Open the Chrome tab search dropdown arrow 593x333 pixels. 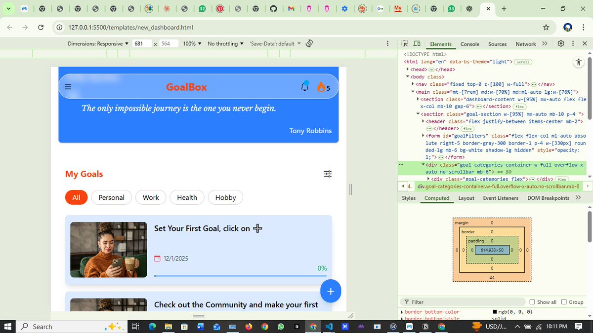[8, 9]
